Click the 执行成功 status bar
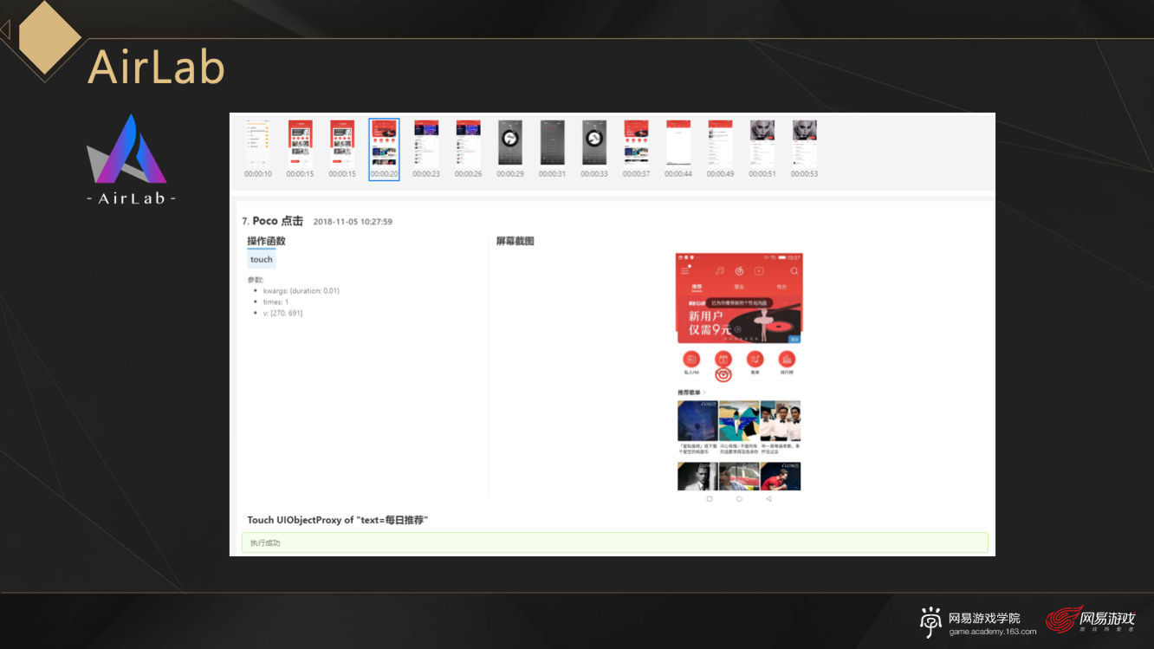The image size is (1154, 649). pos(614,542)
